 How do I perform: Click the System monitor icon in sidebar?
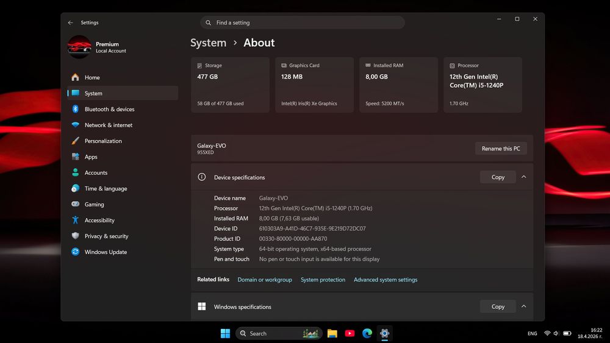pos(76,93)
